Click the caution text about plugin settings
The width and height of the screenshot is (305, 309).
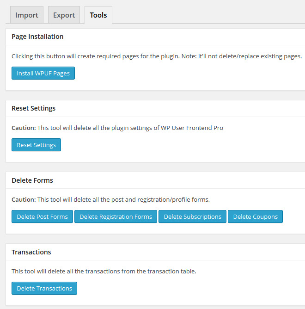[117, 128]
